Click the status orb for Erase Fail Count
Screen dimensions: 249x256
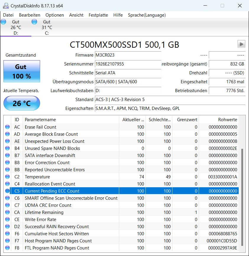7,127
